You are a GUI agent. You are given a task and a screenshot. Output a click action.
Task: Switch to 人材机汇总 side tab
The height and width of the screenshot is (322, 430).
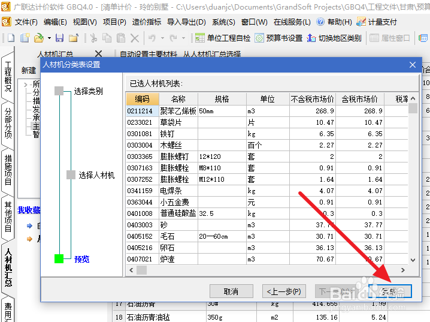(x=8, y=267)
